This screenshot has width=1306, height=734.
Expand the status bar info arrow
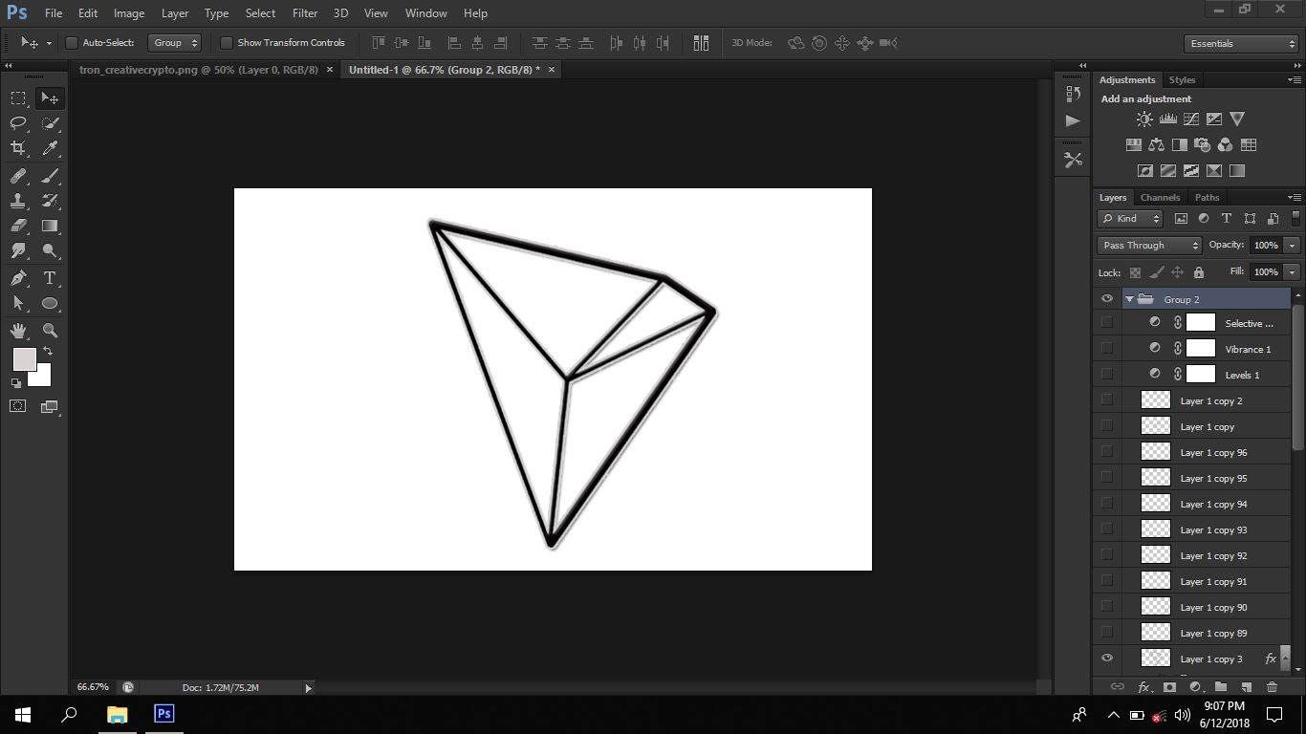point(308,687)
